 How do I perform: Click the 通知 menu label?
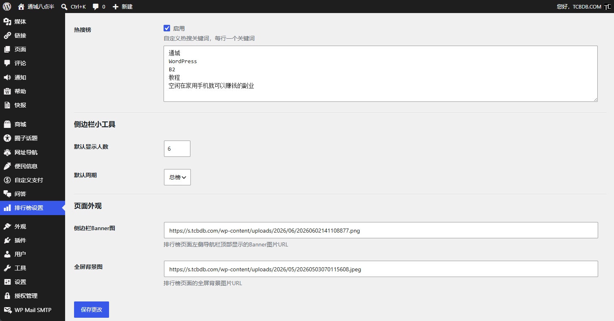click(20, 77)
